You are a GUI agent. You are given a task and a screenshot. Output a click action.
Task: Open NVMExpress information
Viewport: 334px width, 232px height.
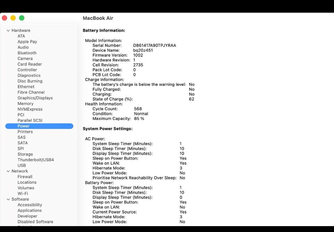(30, 109)
